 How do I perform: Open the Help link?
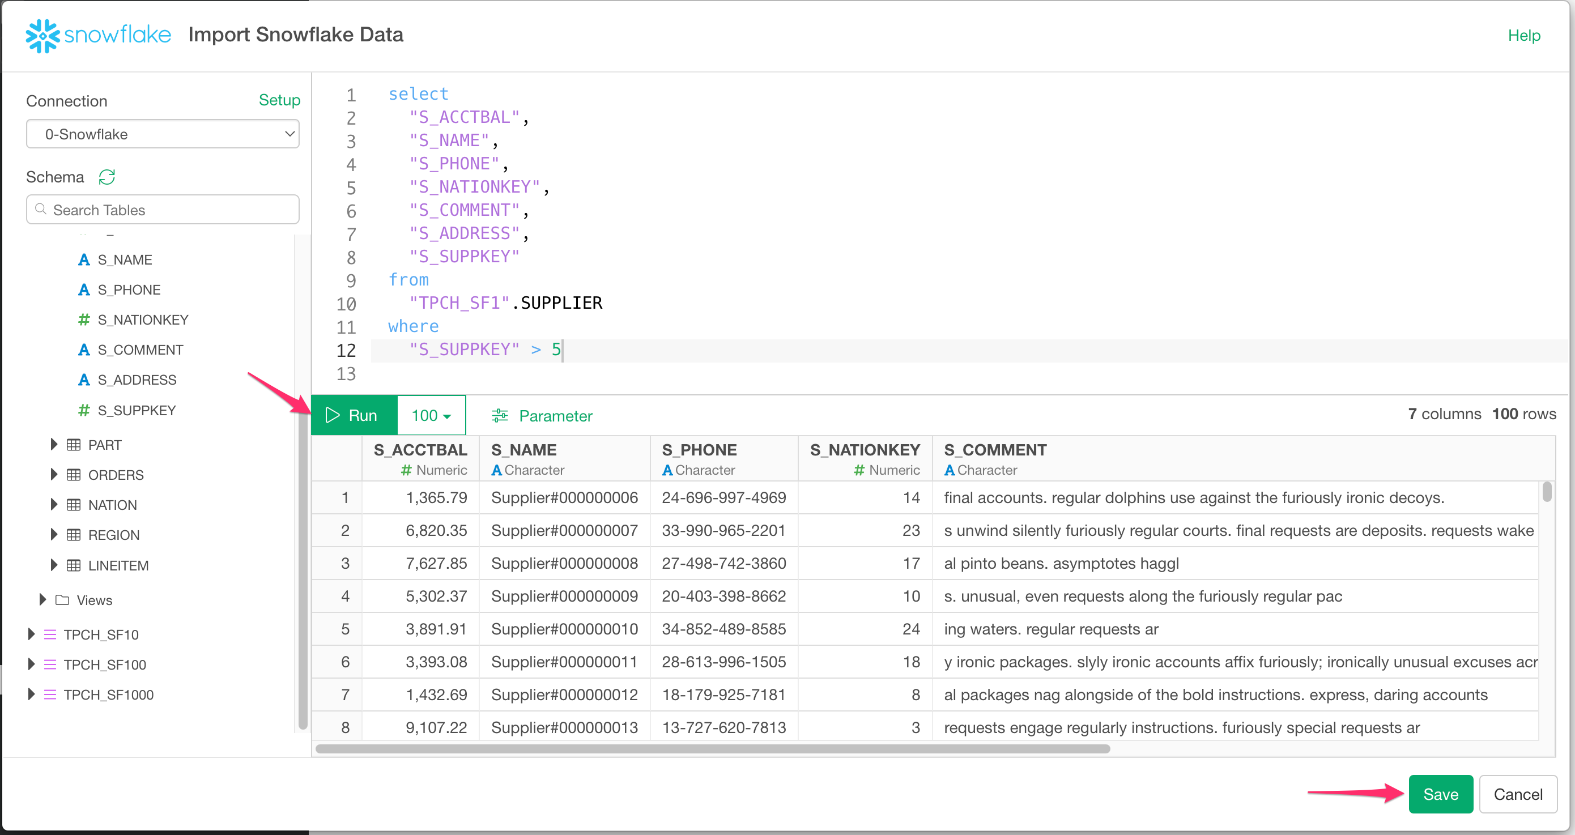(1523, 36)
